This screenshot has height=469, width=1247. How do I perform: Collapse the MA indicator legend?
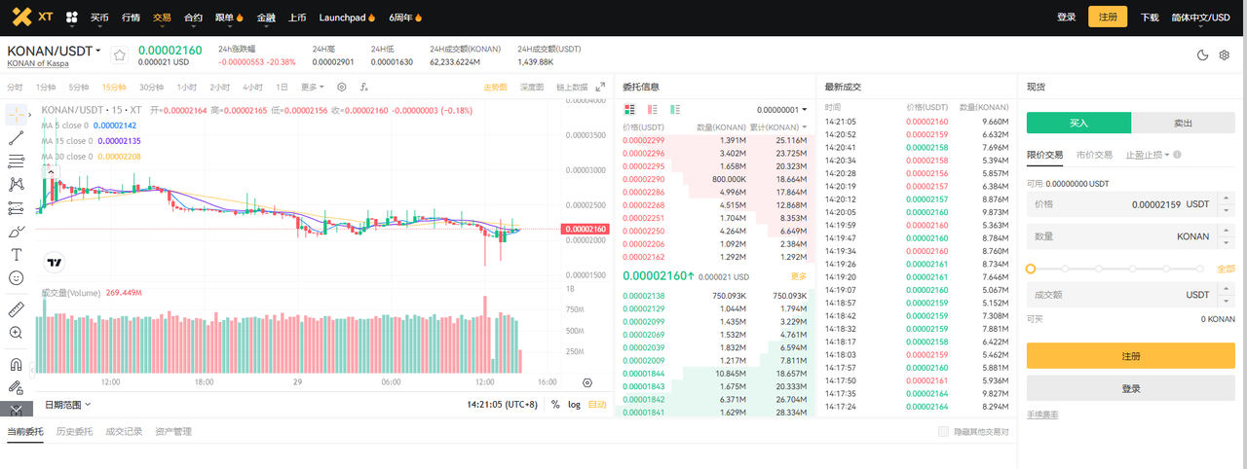point(50,171)
